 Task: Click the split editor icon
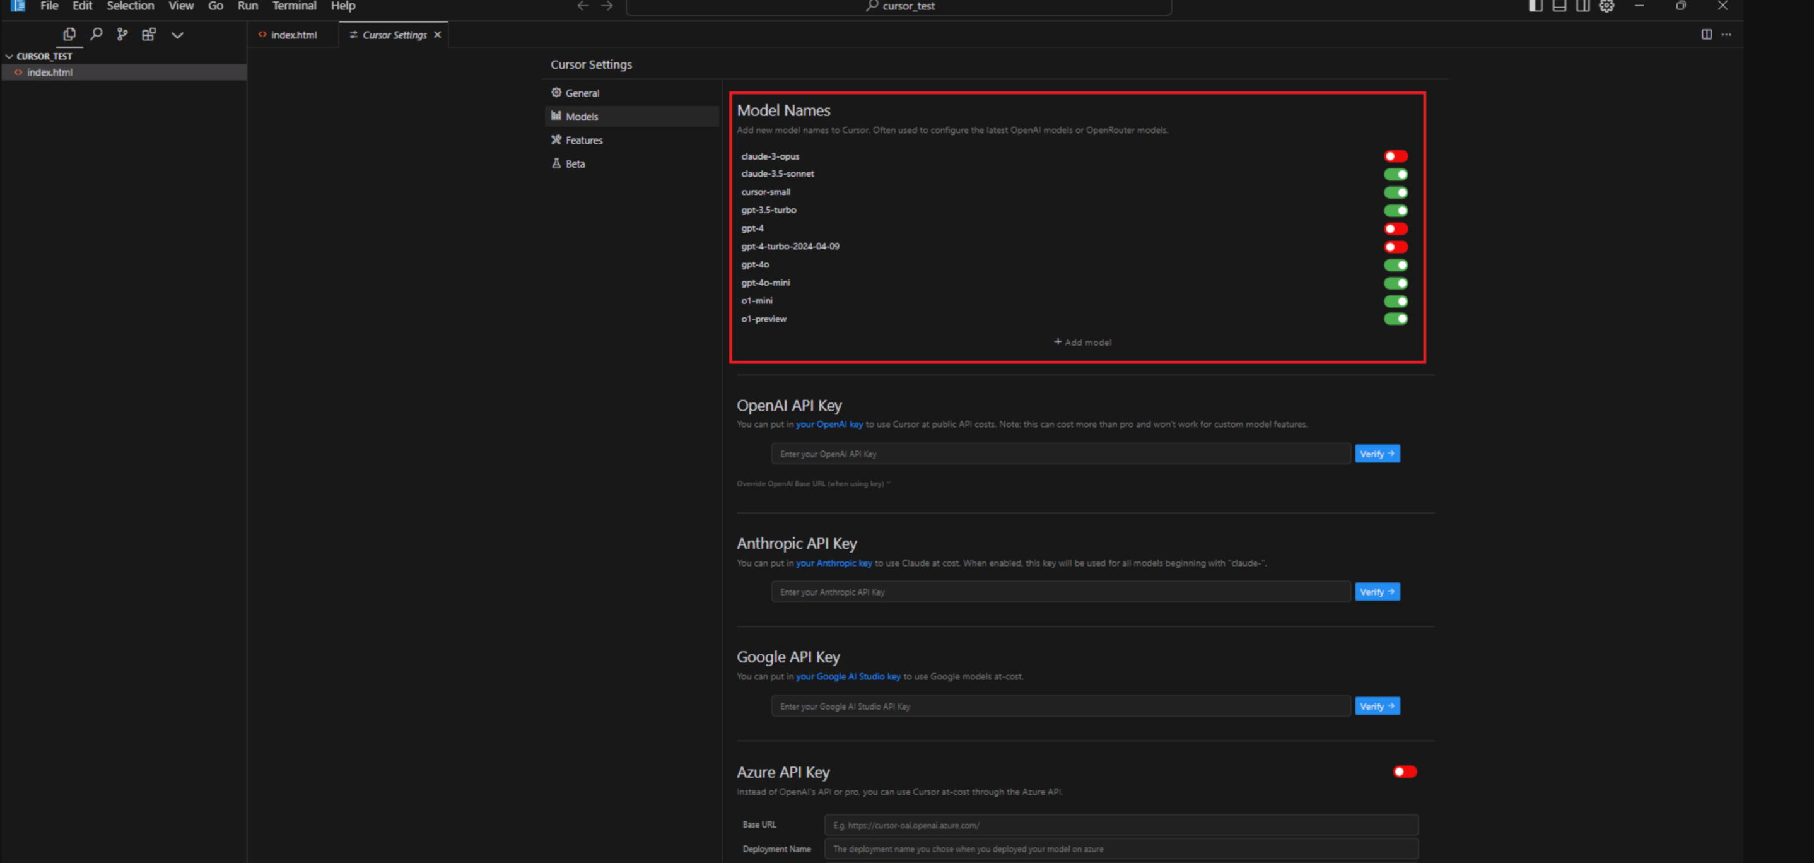pyautogui.click(x=1706, y=34)
